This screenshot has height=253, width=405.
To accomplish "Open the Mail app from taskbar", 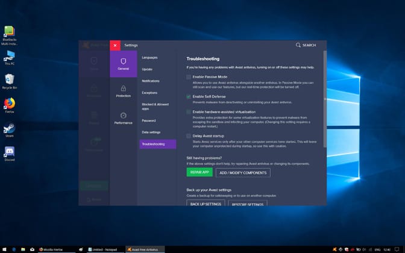I will point(33,249).
